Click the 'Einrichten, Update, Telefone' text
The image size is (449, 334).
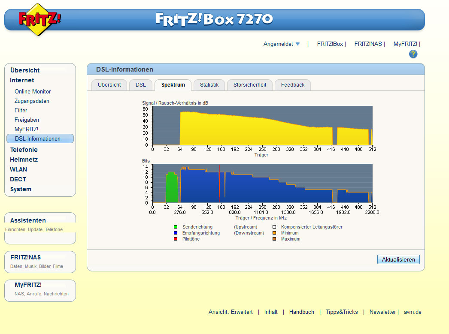(34, 229)
